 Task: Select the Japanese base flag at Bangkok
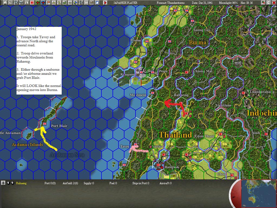tap(158, 165)
